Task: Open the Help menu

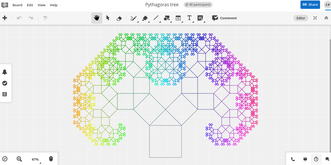Action: pyautogui.click(x=54, y=5)
